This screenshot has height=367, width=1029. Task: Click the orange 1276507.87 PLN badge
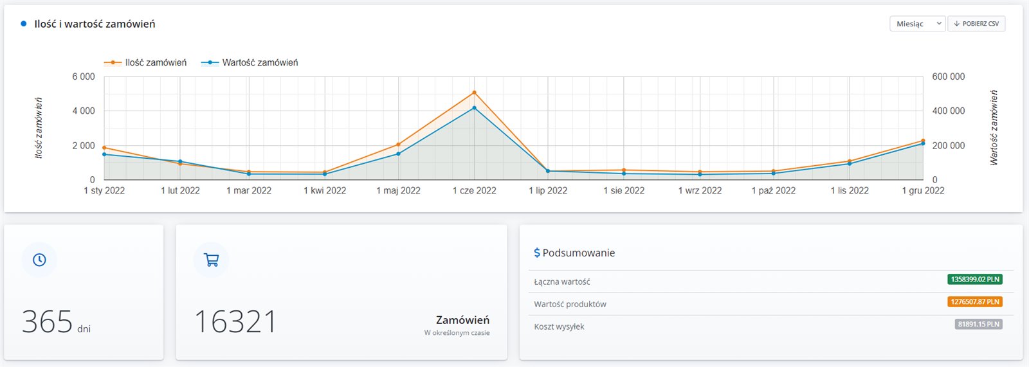point(975,302)
